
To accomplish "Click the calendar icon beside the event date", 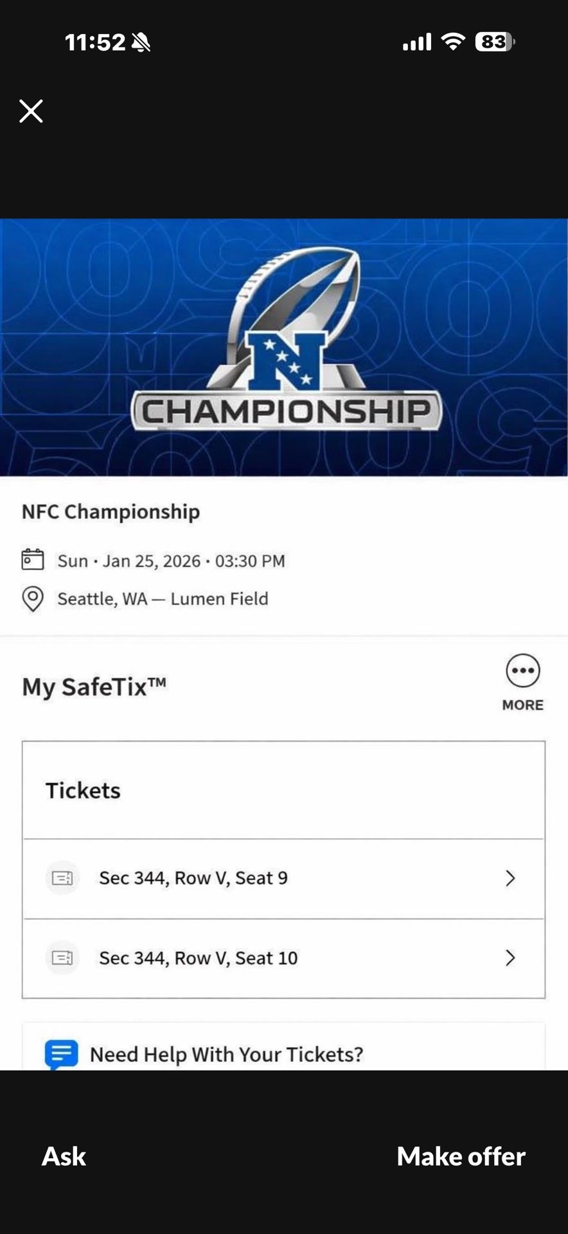I will [x=33, y=560].
